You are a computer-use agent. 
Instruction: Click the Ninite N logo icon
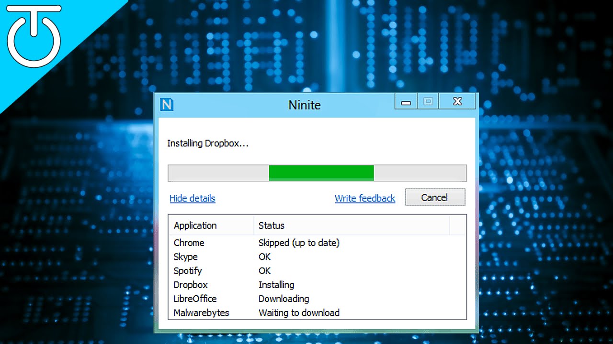[x=167, y=104]
